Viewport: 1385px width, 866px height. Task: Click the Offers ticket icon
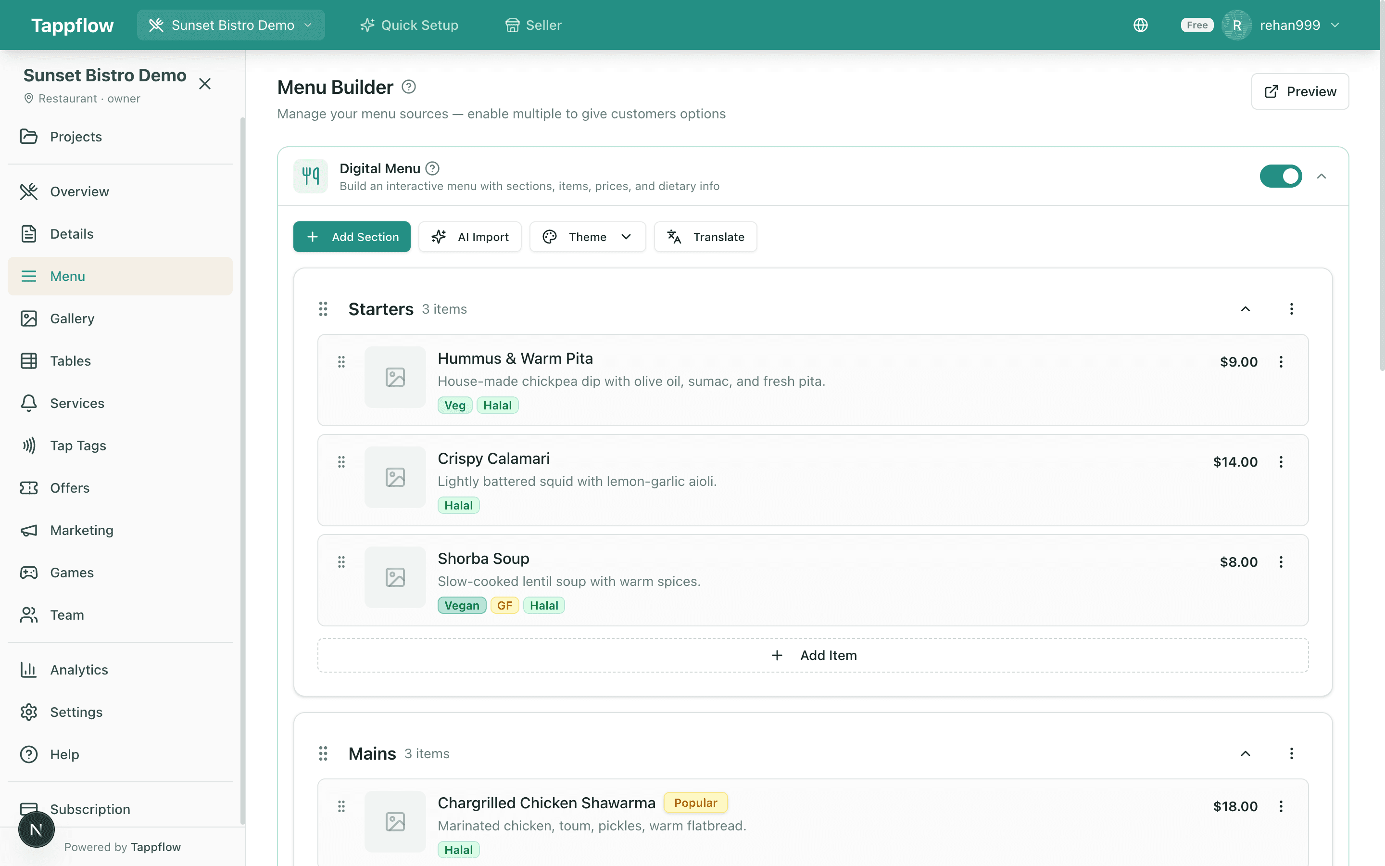coord(29,487)
